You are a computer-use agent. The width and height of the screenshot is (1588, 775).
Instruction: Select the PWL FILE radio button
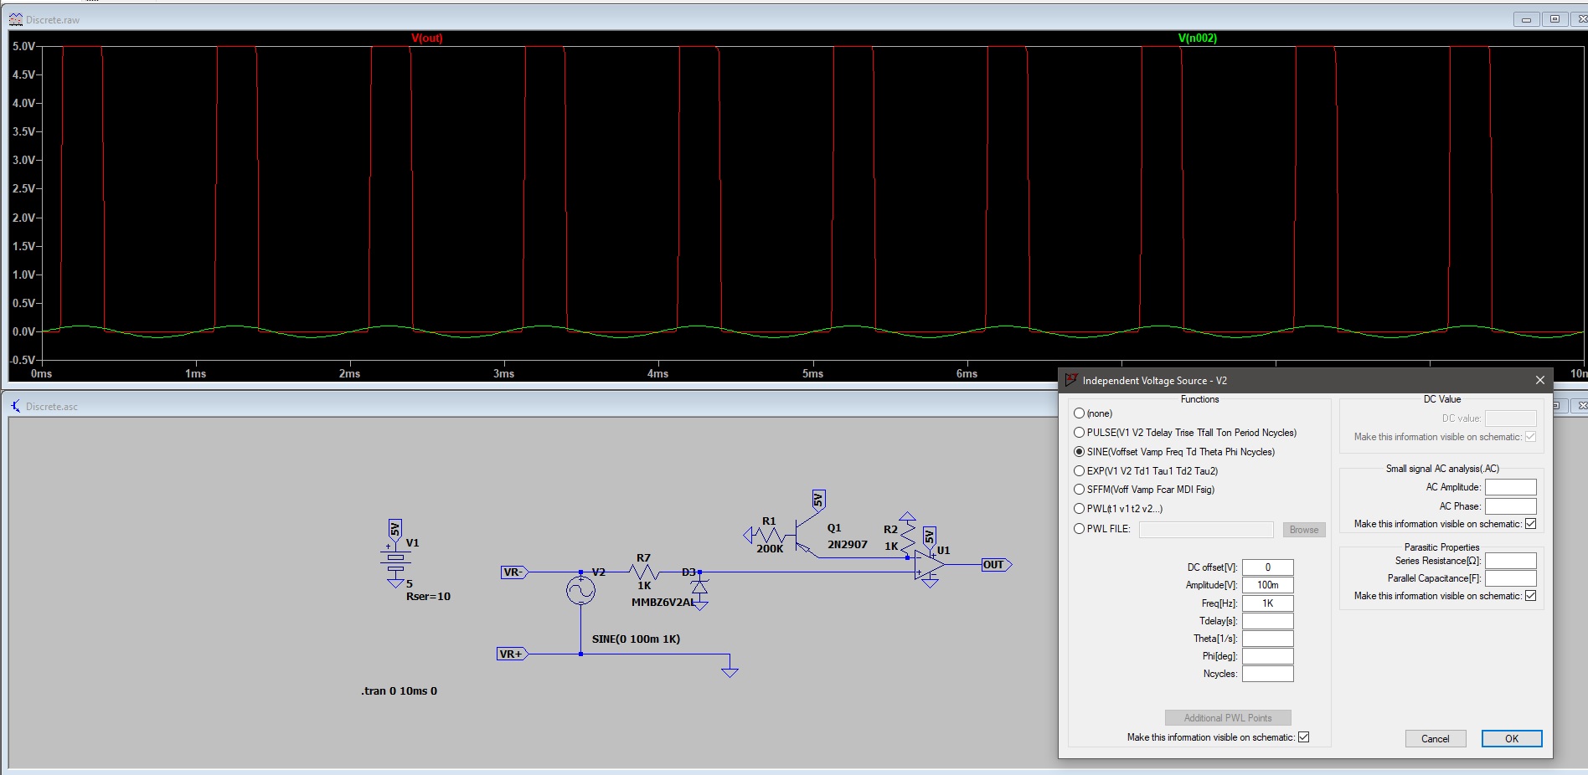point(1080,529)
